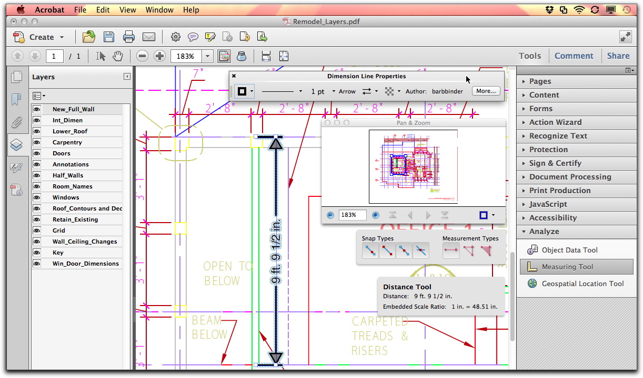Viewport: 643px width, 378px height.
Task: Open the Tools pane
Action: point(530,56)
